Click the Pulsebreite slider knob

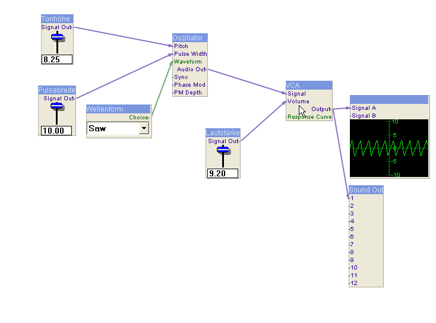(x=57, y=106)
